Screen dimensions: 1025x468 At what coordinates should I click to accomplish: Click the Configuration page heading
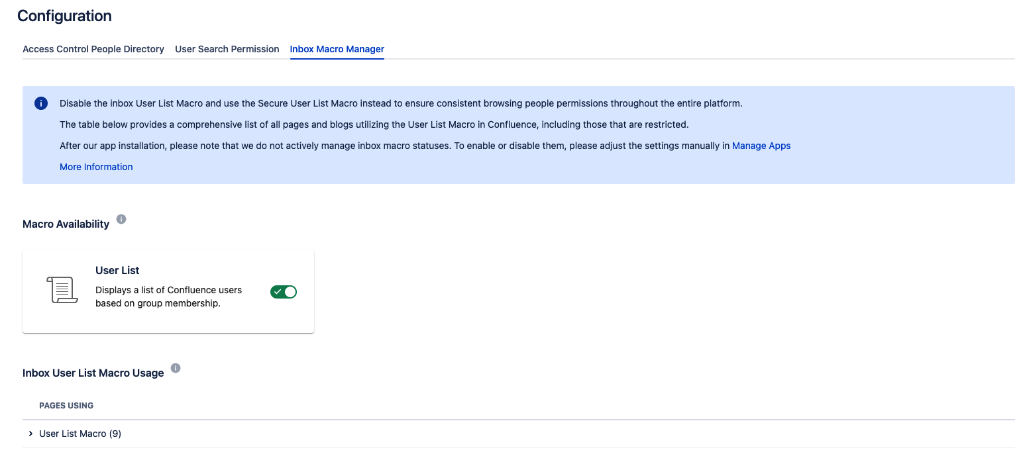click(x=64, y=16)
